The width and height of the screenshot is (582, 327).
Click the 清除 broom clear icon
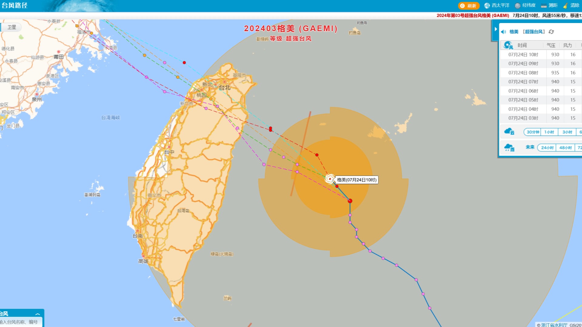tap(565, 6)
